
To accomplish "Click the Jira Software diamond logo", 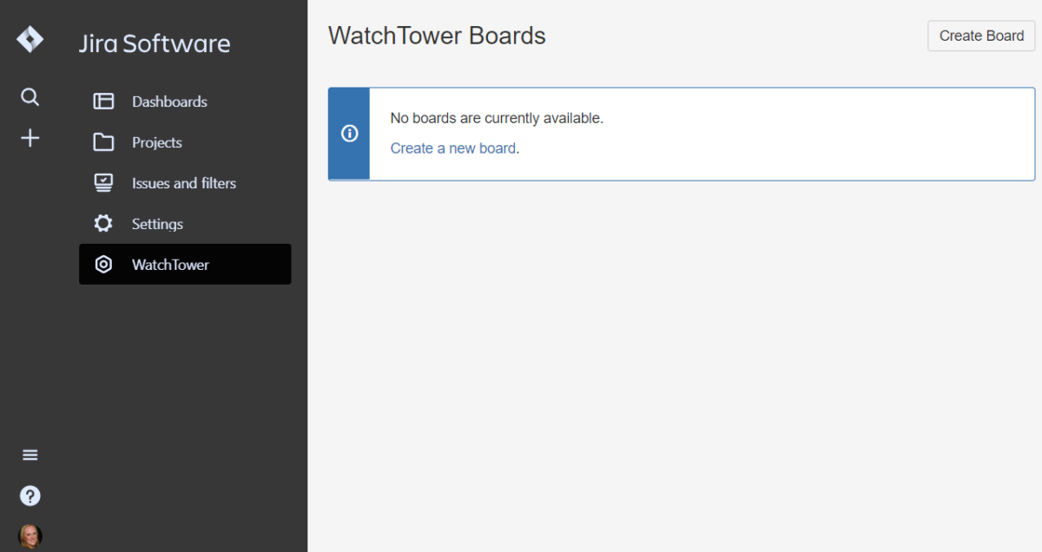I will 30,39.
